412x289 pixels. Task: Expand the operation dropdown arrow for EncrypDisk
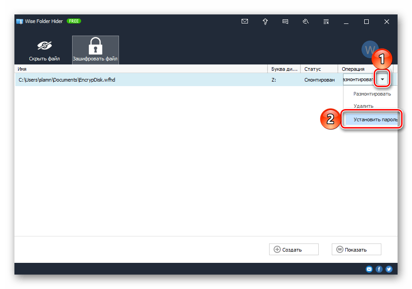coord(383,80)
